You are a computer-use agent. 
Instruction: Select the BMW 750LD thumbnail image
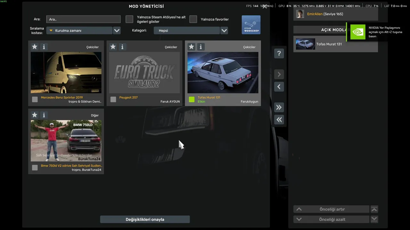pyautogui.click(x=66, y=141)
